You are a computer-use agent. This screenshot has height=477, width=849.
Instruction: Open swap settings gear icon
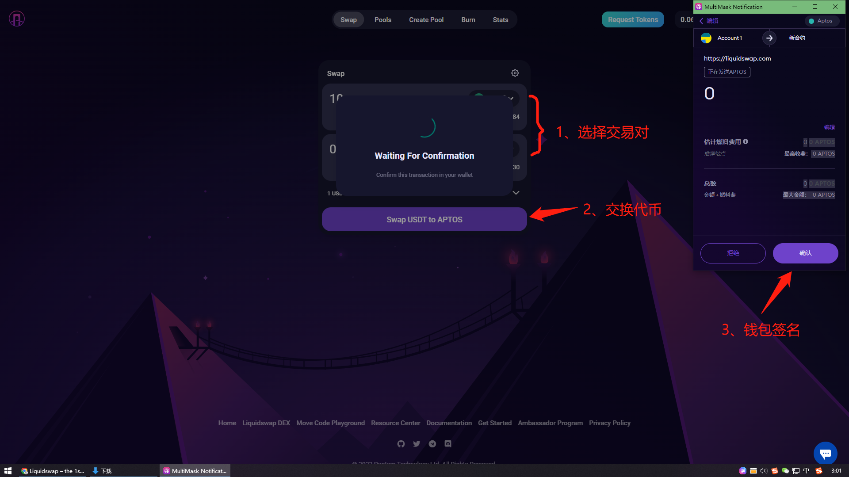(x=515, y=73)
